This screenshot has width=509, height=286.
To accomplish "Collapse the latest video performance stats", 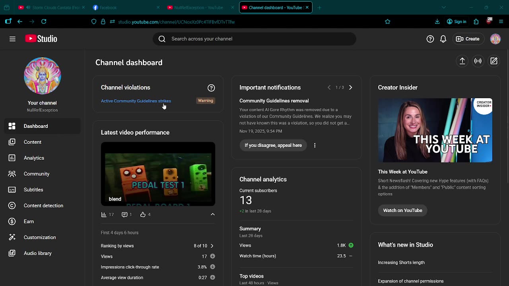I will pyautogui.click(x=213, y=214).
